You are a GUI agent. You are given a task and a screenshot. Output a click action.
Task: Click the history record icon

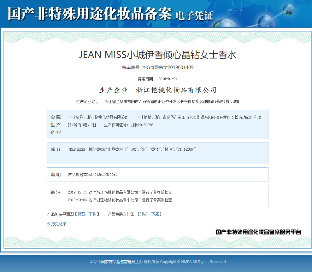point(48,224)
